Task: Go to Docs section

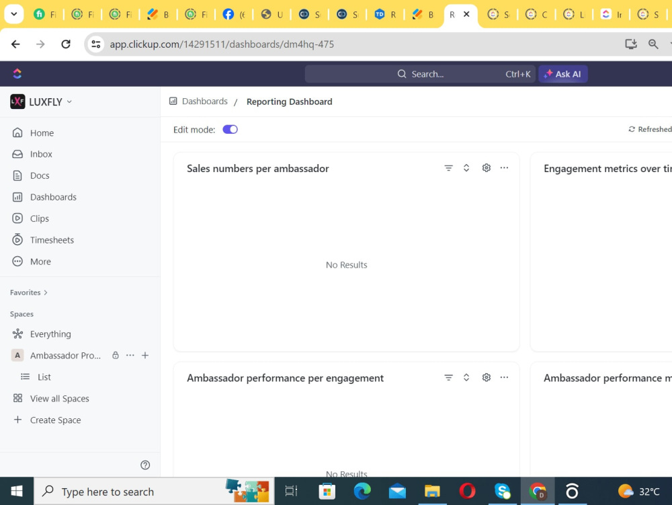Action: pyautogui.click(x=40, y=176)
